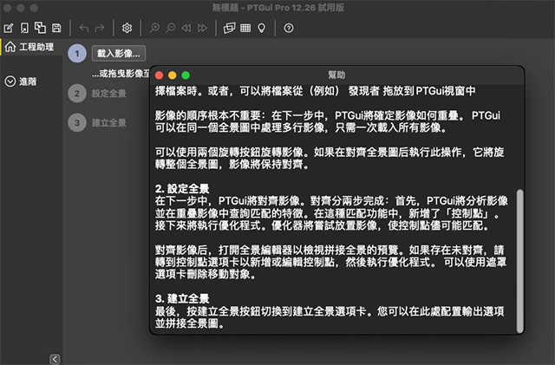Go to next image fast-forward icon
Viewport: 555px width, 365px height.
tap(202, 28)
